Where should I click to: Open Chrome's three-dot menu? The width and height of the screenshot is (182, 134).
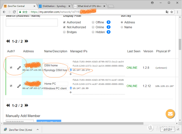point(177,12)
